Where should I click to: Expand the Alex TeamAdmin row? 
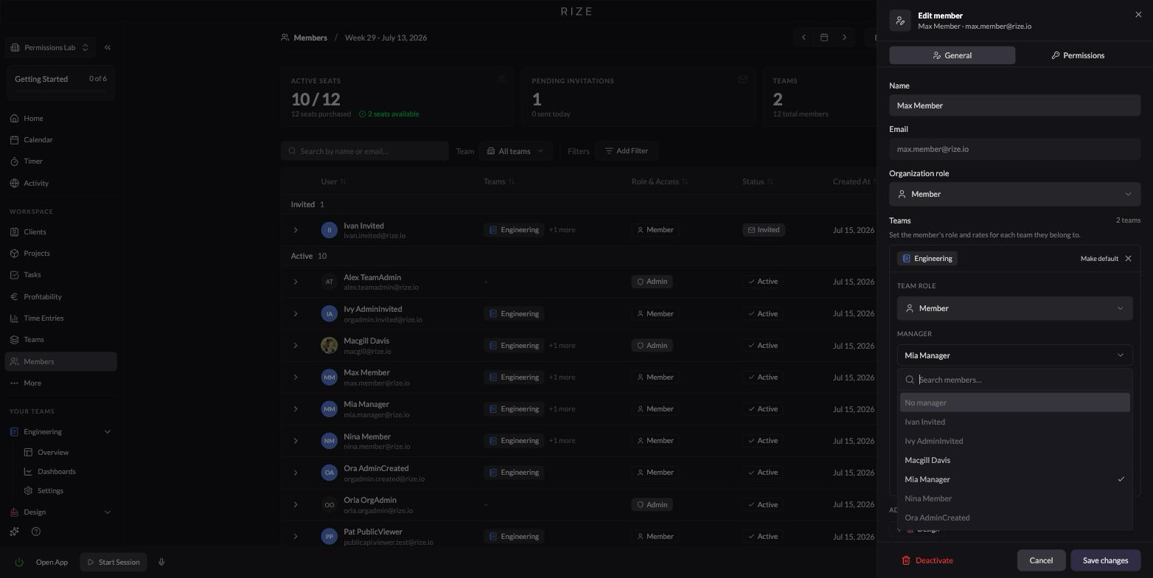[296, 282]
